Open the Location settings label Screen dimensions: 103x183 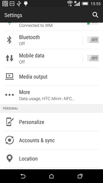coord(28,159)
